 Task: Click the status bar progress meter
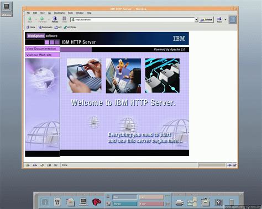[212, 165]
